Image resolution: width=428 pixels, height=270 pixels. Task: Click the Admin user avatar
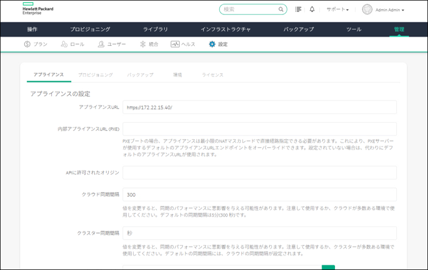[x=366, y=10]
